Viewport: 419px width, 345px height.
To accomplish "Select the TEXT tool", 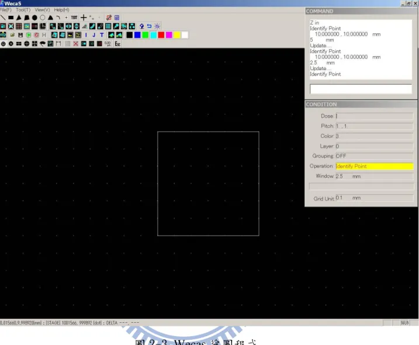I will pyautogui.click(x=74, y=18).
